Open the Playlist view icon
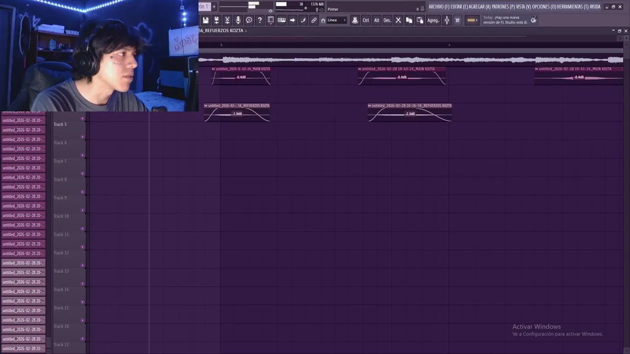Viewport: 630px width, 354px height. 271,20
